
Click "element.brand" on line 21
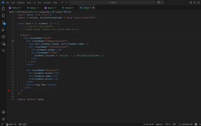pos(43,73)
